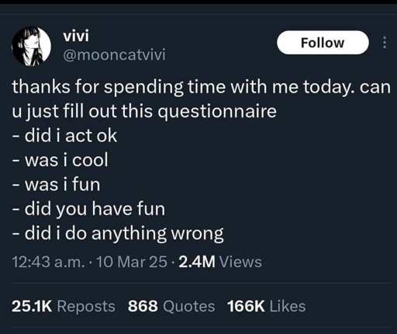397x334 pixels.
Task: Visit the @mooncatvivi handle
Action: 114,55
